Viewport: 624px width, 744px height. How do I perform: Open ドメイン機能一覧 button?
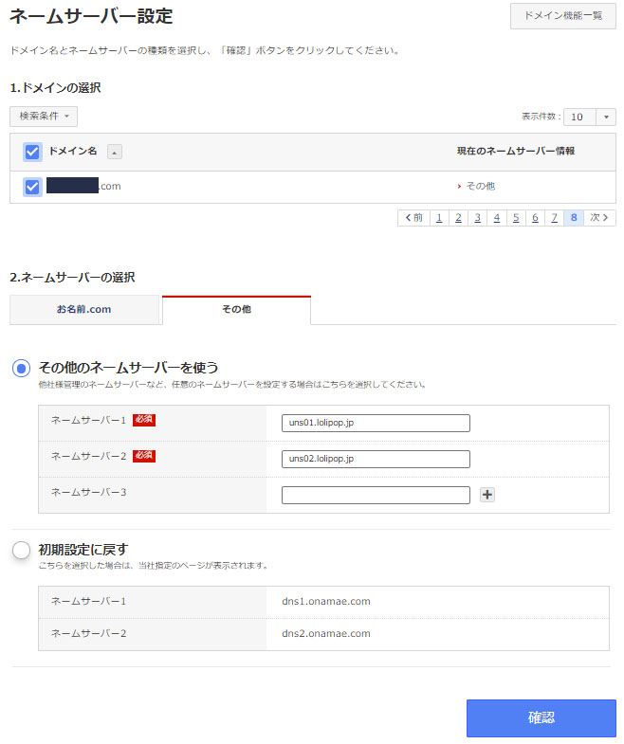pos(562,16)
